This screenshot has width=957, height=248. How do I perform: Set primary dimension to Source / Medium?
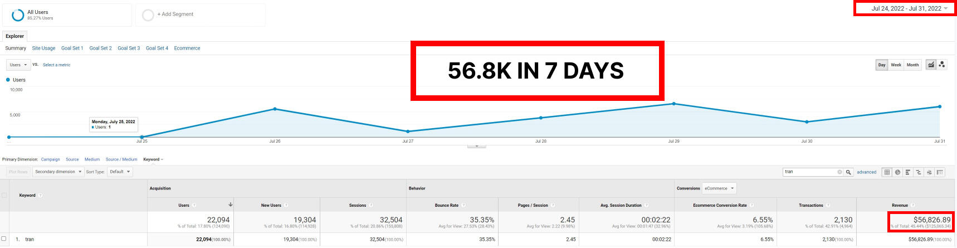click(x=121, y=159)
